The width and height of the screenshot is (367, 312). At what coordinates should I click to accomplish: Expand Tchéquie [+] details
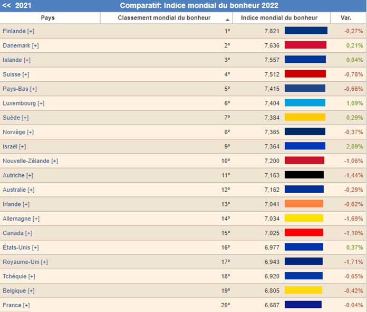tap(32, 276)
